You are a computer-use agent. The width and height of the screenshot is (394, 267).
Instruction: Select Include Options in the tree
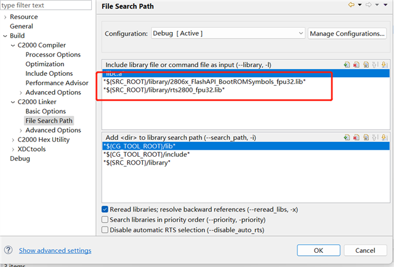(x=49, y=73)
